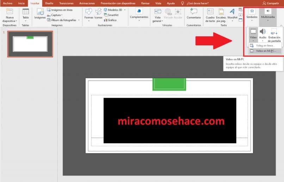Image resolution: width=284 pixels, height=182 pixels.
Task: Choose Vídeo en línea... option
Action: pyautogui.click(x=265, y=46)
